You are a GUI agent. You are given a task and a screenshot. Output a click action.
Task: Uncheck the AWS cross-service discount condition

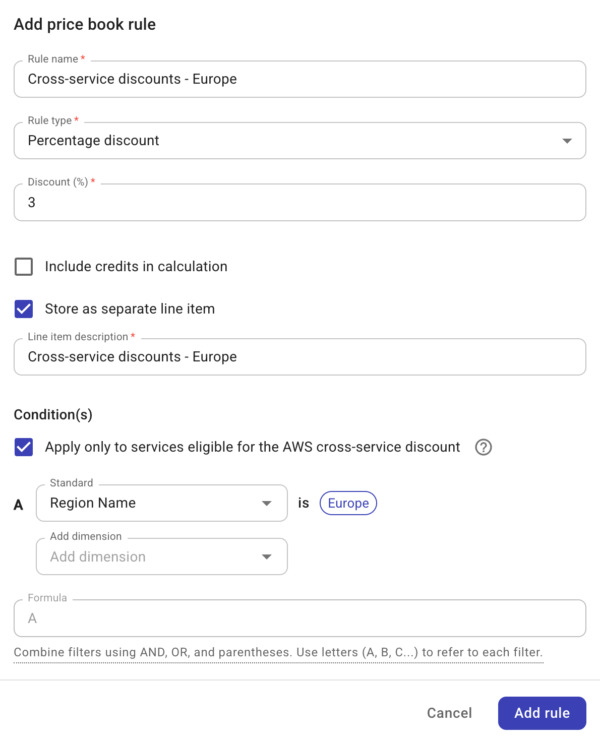pyautogui.click(x=23, y=447)
